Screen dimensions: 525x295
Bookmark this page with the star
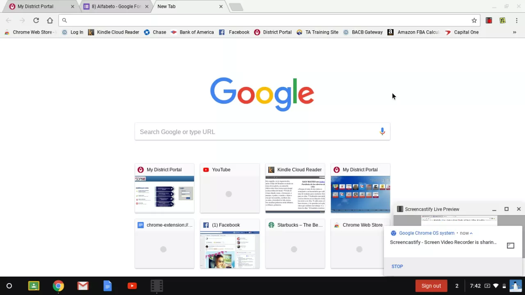click(x=474, y=20)
